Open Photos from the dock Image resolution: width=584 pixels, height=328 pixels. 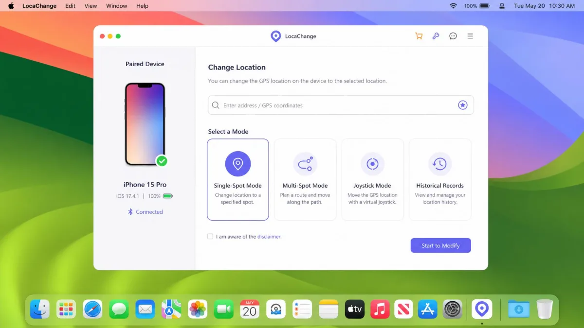(x=198, y=309)
